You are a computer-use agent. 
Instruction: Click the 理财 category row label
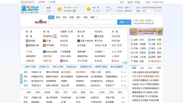tap(26, 77)
